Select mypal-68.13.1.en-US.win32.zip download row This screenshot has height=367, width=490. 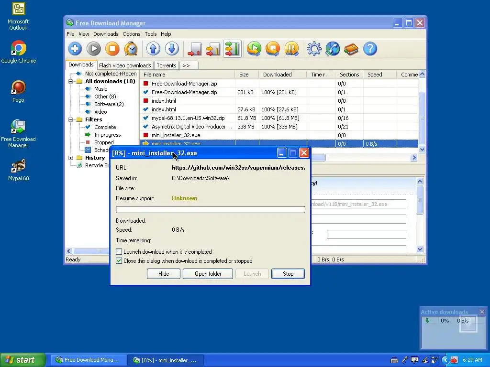click(x=279, y=118)
